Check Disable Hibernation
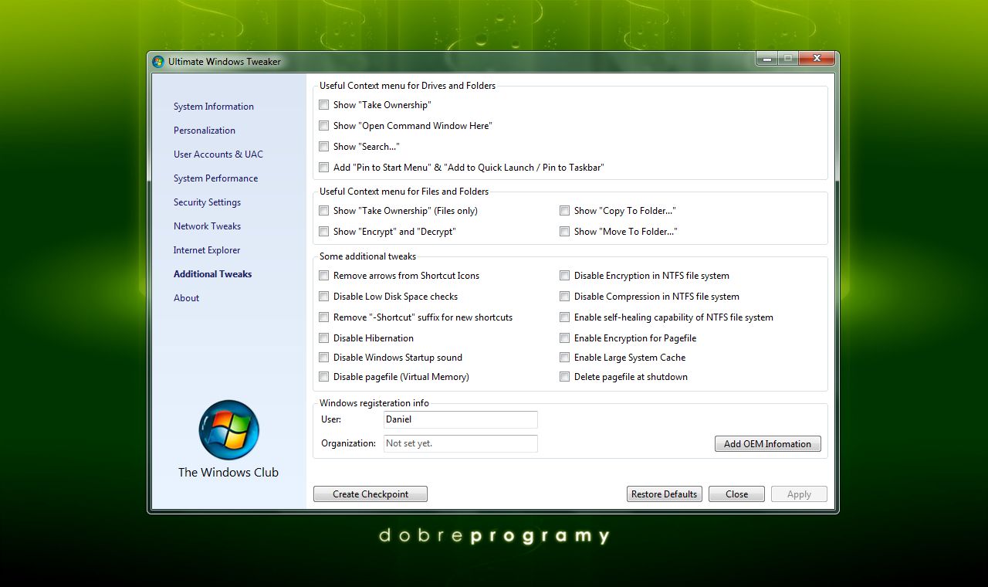This screenshot has height=587, width=988. pos(324,338)
